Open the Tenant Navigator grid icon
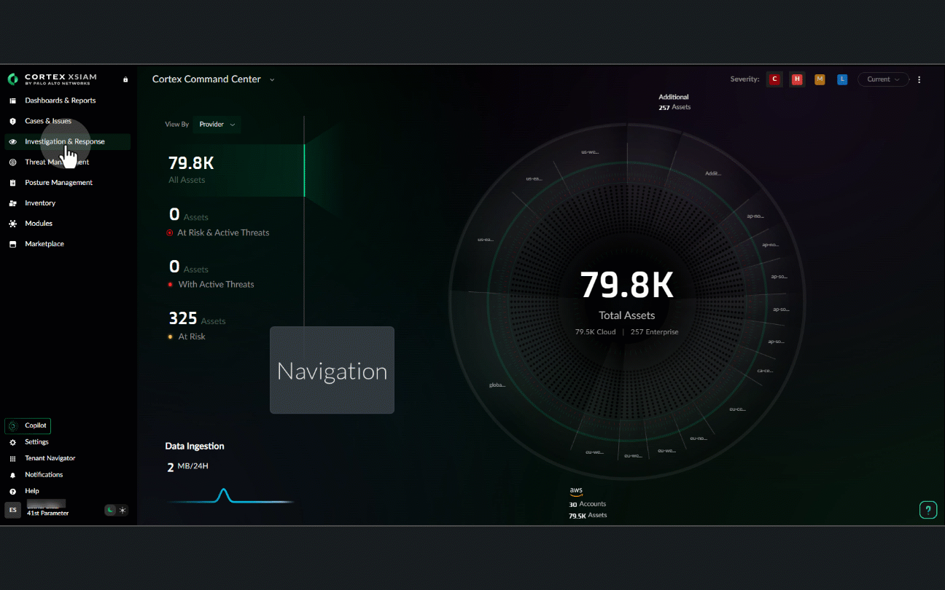 point(12,458)
